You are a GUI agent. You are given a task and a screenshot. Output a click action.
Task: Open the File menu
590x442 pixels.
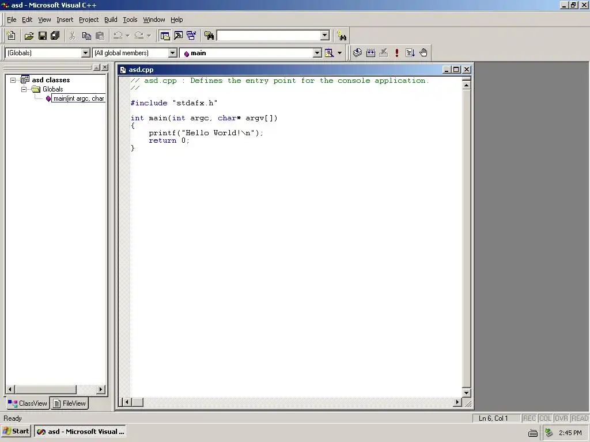[12, 20]
